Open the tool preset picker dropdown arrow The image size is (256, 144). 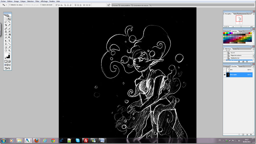[x=7, y=5]
